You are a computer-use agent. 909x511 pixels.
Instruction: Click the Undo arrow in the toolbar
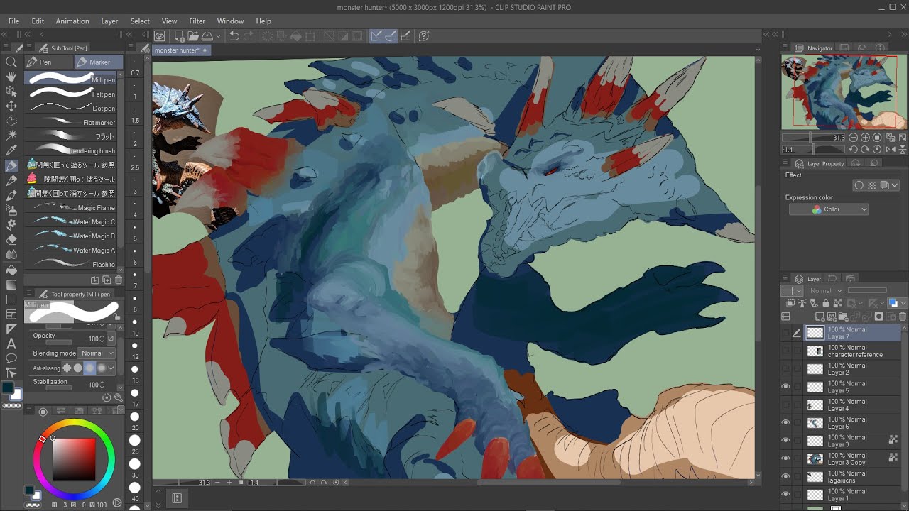tap(234, 36)
